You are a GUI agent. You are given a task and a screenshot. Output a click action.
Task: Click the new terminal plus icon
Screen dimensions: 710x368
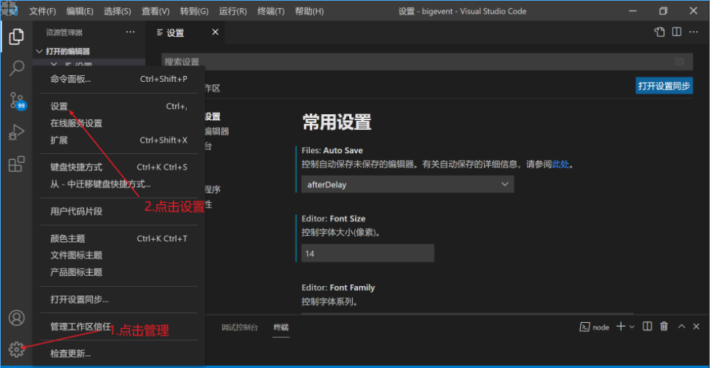point(621,327)
